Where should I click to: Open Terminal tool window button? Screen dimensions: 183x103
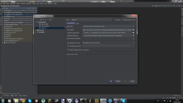pyautogui.click(x=6, y=96)
